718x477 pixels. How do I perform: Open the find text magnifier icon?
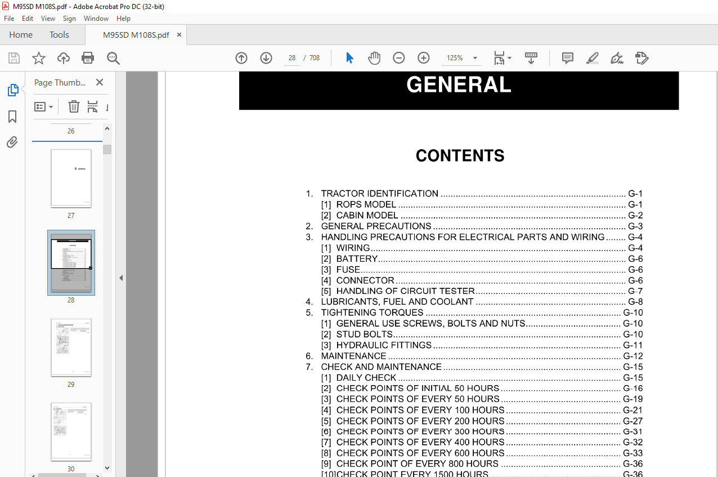[x=113, y=58]
